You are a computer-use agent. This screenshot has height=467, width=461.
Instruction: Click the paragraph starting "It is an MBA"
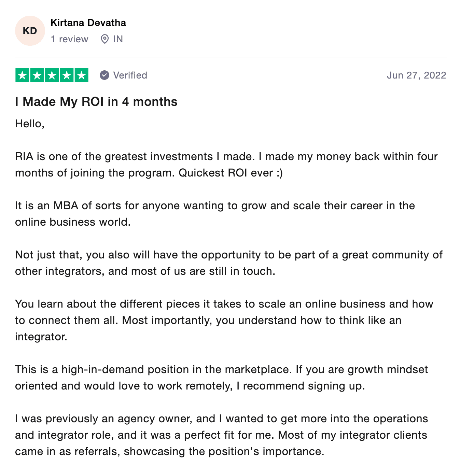point(215,214)
